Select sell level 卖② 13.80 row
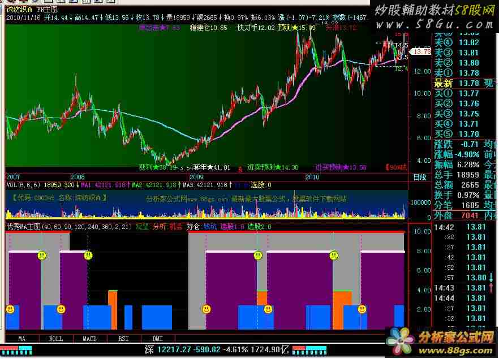499x359 pixels. pyautogui.click(x=457, y=63)
